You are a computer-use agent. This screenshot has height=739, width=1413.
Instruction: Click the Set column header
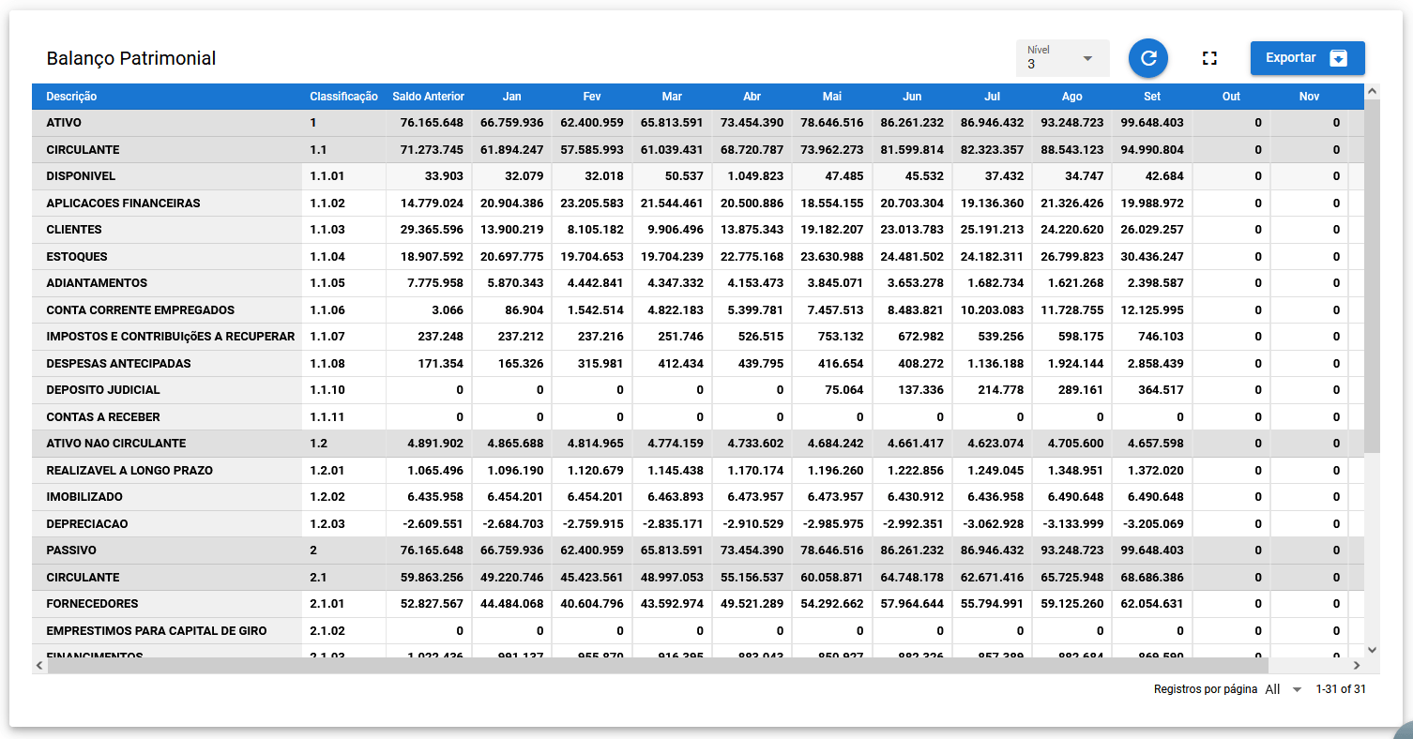pos(1151,97)
